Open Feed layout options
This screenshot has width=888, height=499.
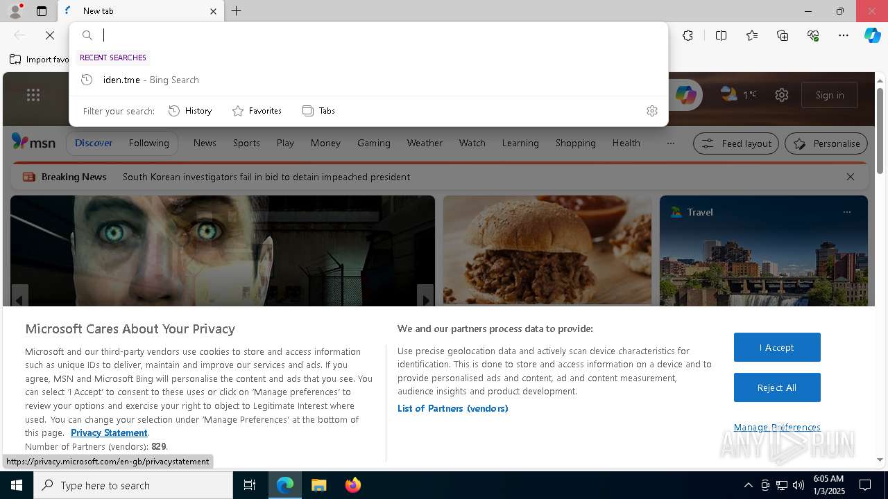[x=735, y=143]
